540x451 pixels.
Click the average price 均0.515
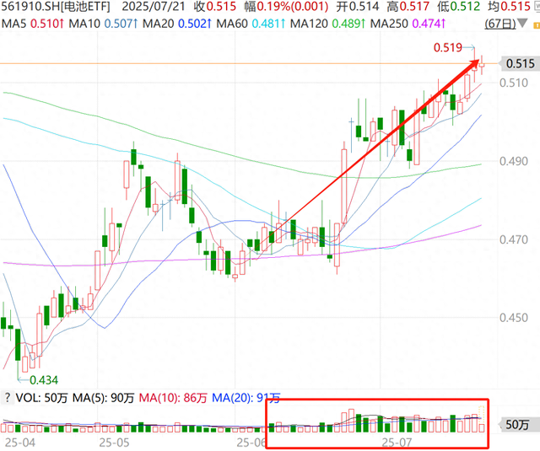[x=509, y=7]
